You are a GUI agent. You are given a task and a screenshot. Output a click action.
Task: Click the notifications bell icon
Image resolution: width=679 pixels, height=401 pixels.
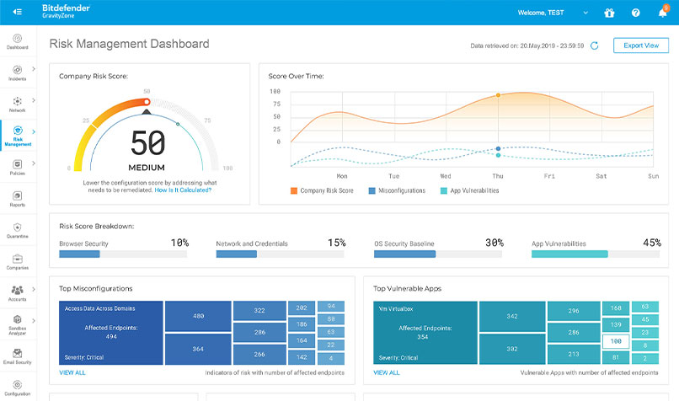pyautogui.click(x=662, y=13)
